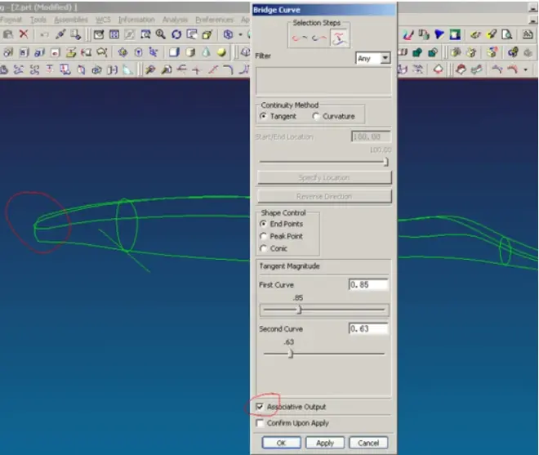Click the blue funnel icon
Viewport: 539px width, 455px height.
pyautogui.click(x=439, y=34)
